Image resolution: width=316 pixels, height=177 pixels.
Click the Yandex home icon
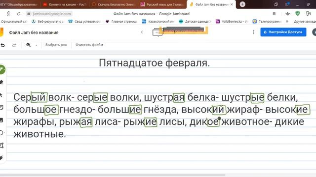coord(8,14)
